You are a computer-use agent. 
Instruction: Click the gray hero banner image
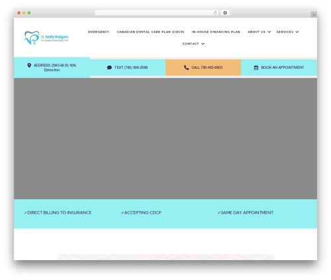click(x=165, y=138)
